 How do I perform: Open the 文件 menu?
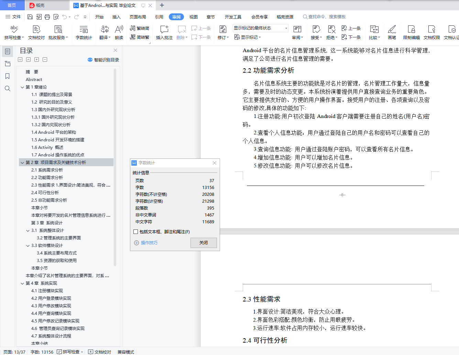(x=13, y=17)
